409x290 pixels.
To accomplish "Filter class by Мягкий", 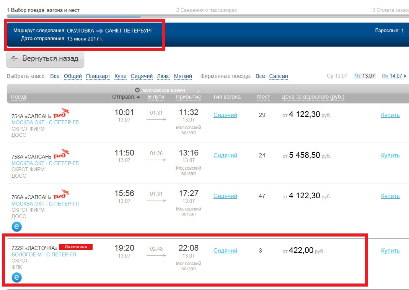I will [x=183, y=76].
